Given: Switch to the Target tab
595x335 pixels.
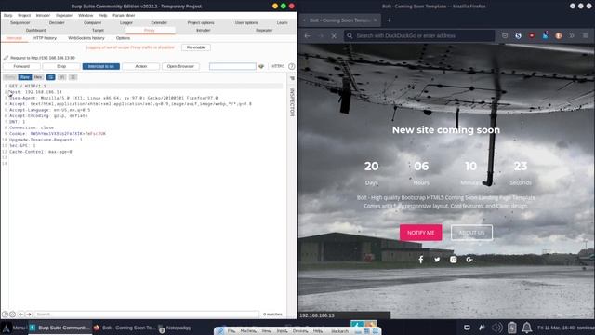Looking at the screenshot, I should click(x=98, y=30).
